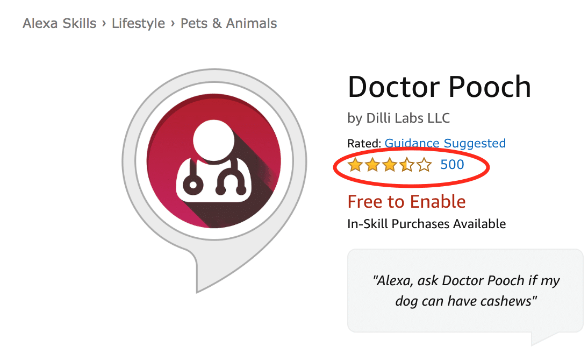This screenshot has width=588, height=353.
Task: Click the Free to Enable text
Action: click(406, 202)
